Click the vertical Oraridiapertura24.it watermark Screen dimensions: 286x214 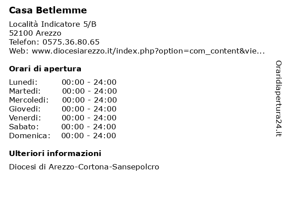(278, 99)
